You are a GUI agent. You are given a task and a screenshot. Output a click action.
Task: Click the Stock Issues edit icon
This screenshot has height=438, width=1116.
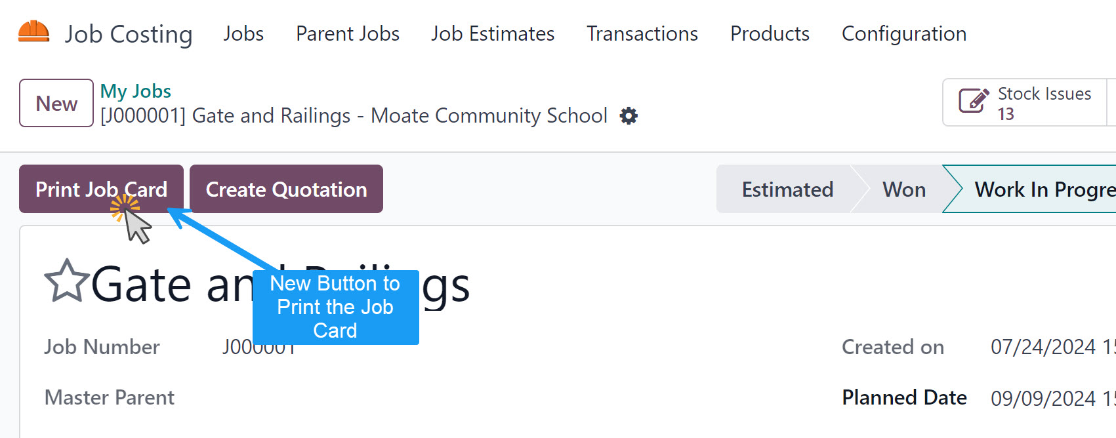click(x=974, y=101)
